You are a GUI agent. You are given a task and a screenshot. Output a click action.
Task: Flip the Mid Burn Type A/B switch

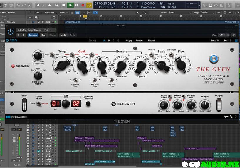click(95, 80)
